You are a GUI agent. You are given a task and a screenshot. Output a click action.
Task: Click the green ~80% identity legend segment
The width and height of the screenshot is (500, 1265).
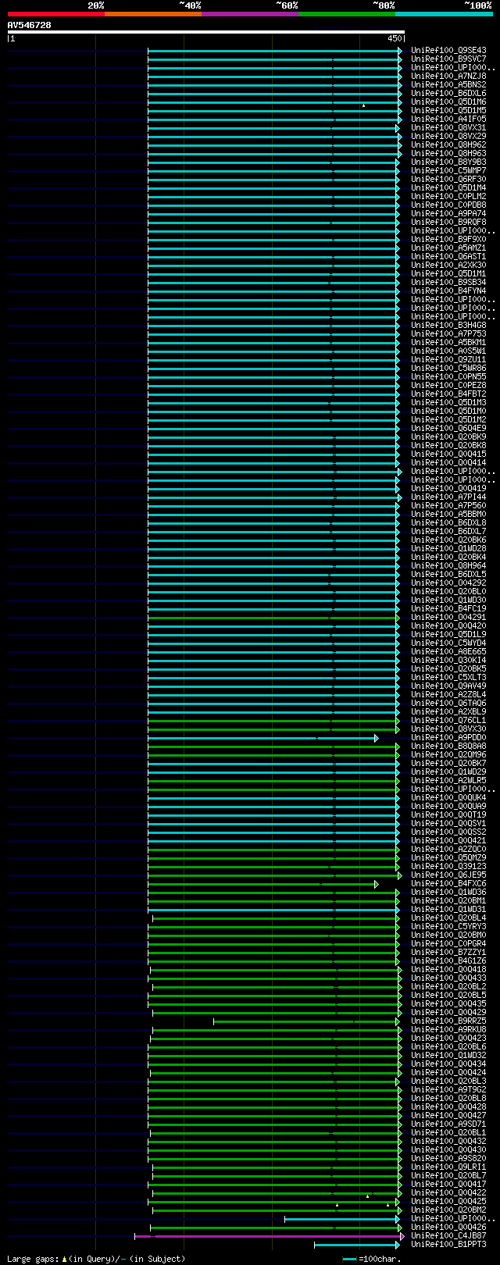346,13
